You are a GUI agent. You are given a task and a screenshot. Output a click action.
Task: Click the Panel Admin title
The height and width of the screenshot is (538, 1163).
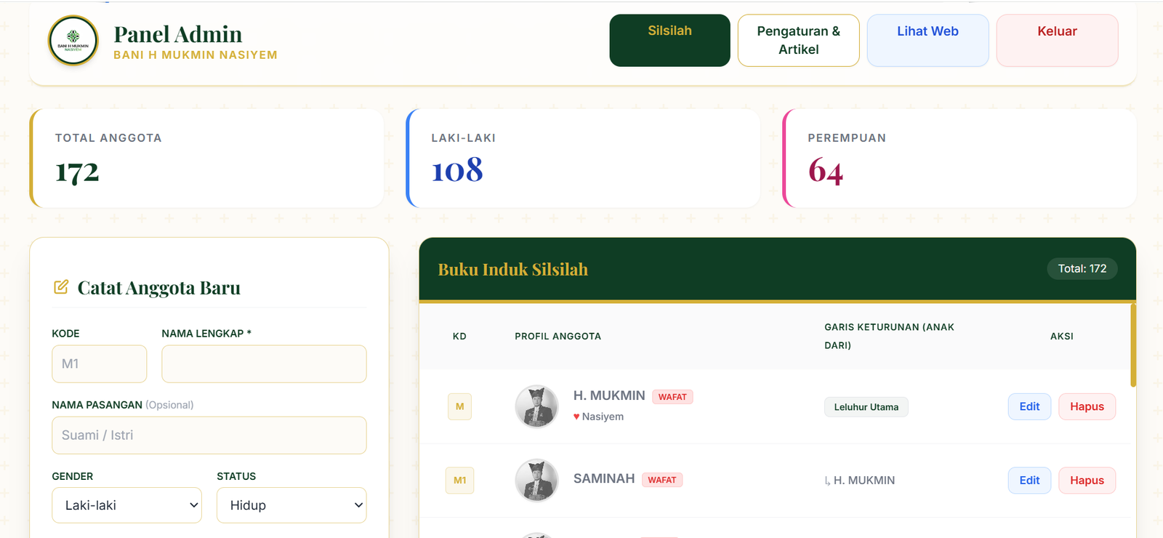(x=178, y=34)
